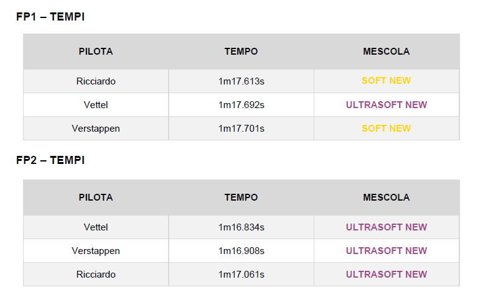Select lap time 1m17.701s
This screenshot has width=478, height=300.
[241, 129]
